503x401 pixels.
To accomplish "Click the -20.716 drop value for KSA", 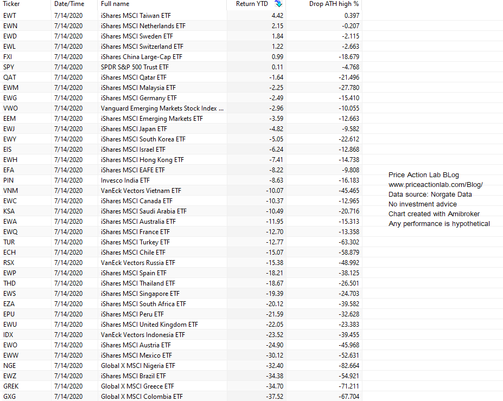I will (349, 211).
